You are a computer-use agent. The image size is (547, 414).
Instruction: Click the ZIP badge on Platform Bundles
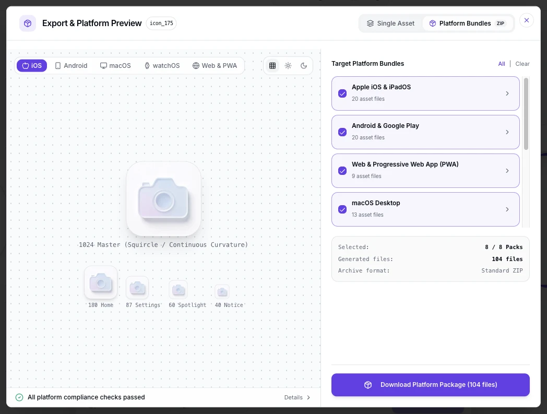coord(501,23)
